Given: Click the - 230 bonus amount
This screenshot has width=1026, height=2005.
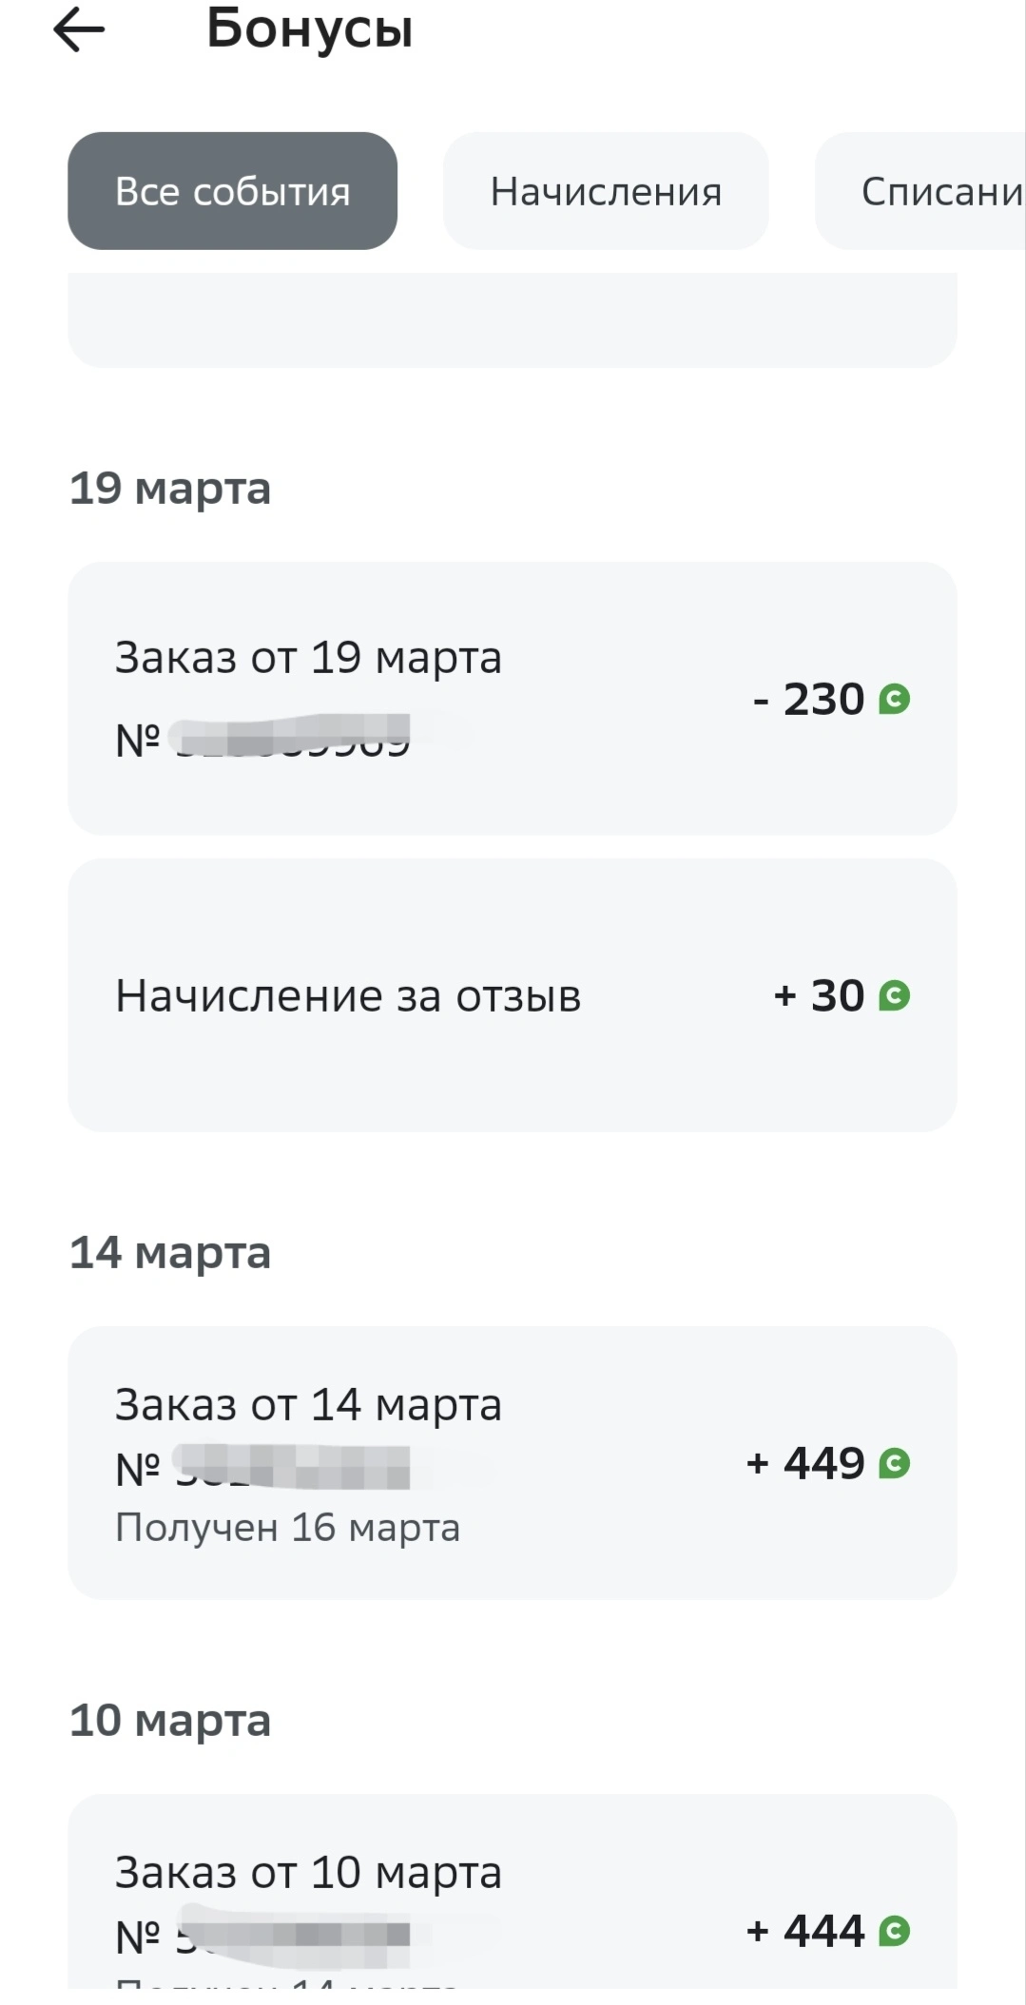Looking at the screenshot, I should tap(808, 700).
